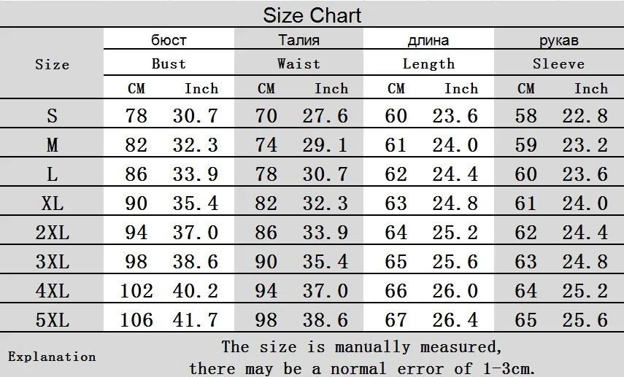Select the S size row label
The height and width of the screenshot is (377, 624).
52,116
